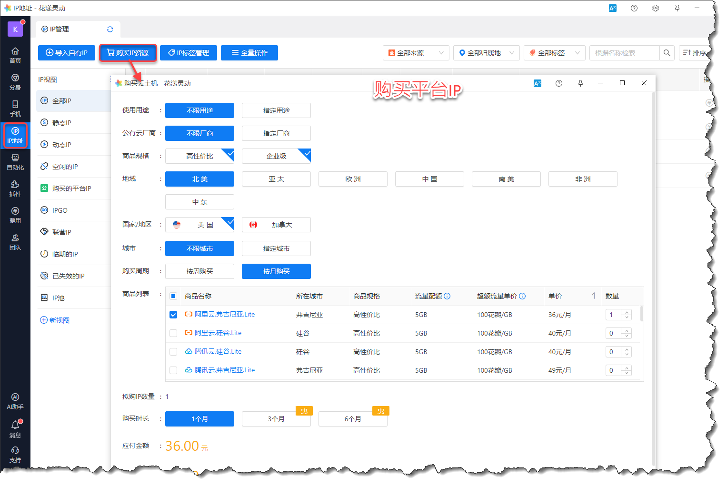This screenshot has height=486, width=727.
Task: Open the 空闲的IP view
Action: pos(73,167)
